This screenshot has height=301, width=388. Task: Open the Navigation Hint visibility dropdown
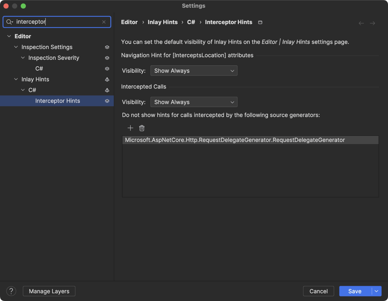pos(194,71)
